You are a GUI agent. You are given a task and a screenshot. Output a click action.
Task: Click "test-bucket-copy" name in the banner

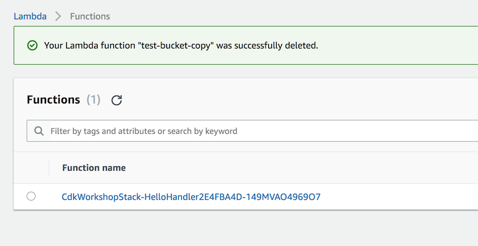point(176,45)
